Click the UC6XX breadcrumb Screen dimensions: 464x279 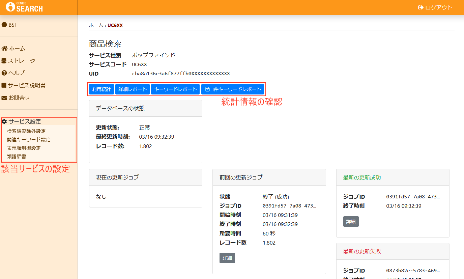point(115,25)
